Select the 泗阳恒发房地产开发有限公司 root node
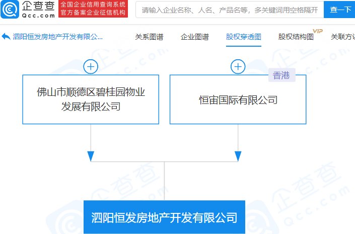This screenshot has height=234, width=355. (x=164, y=217)
